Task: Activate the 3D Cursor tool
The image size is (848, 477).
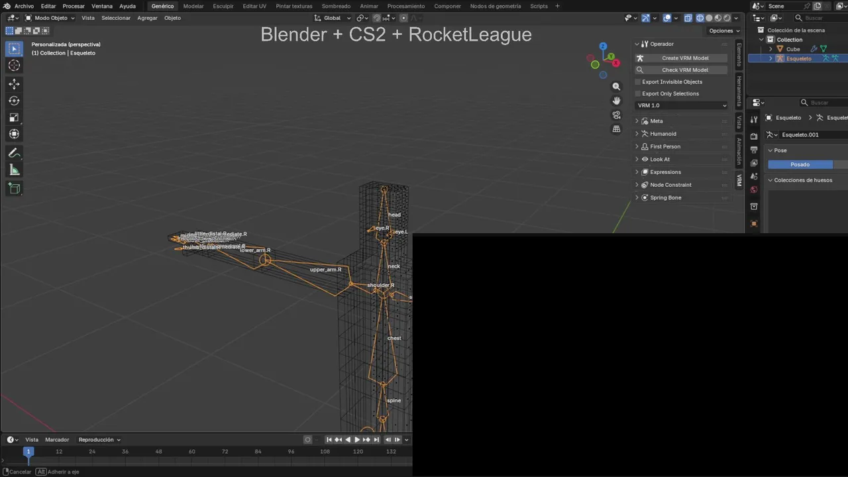Action: pyautogui.click(x=14, y=65)
